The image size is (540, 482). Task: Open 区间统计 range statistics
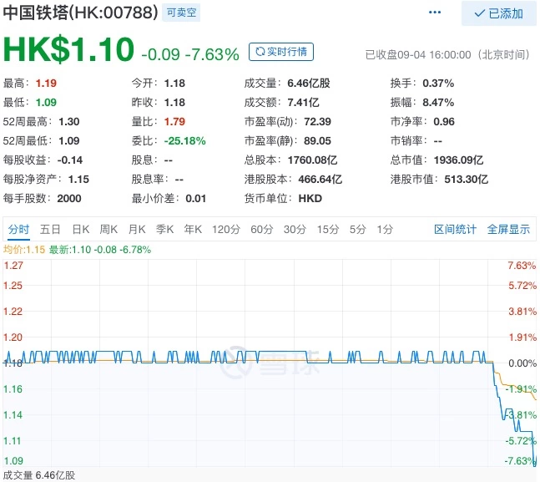click(455, 230)
